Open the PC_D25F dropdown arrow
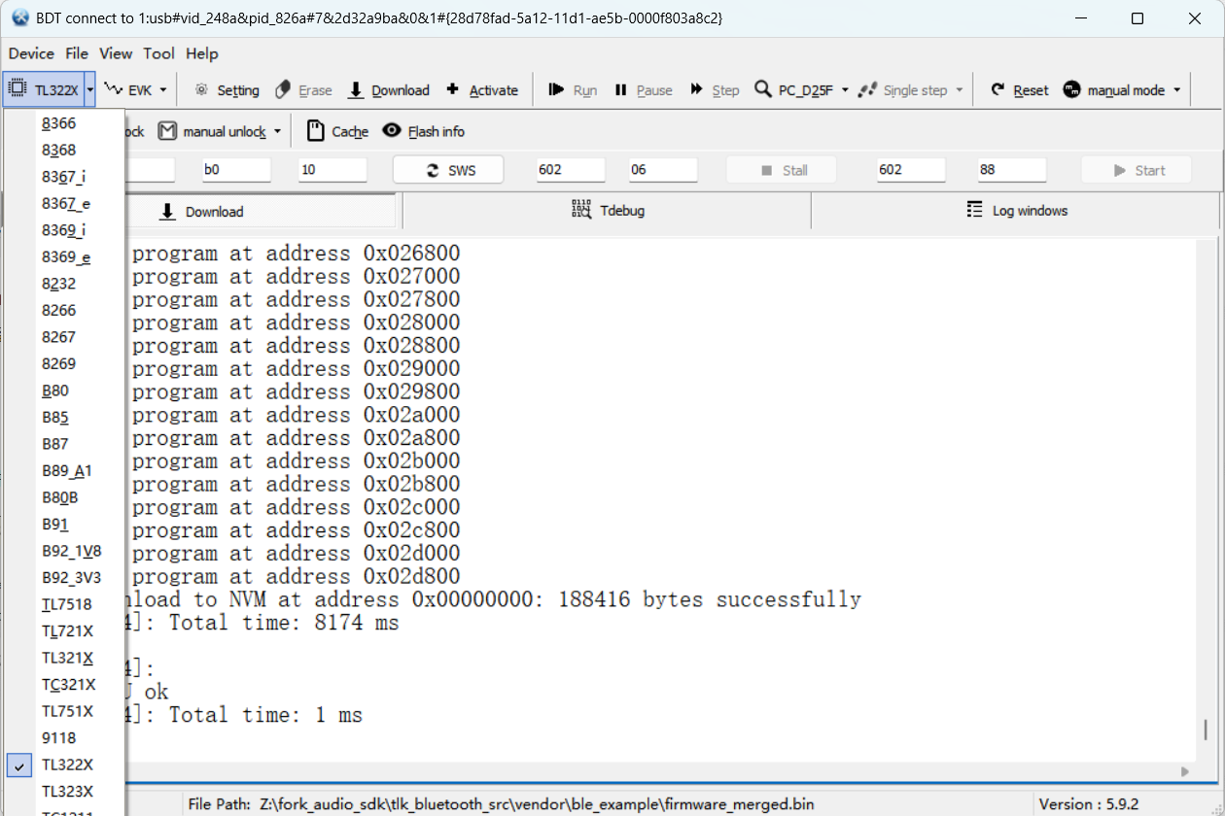Image resolution: width=1225 pixels, height=816 pixels. point(845,89)
